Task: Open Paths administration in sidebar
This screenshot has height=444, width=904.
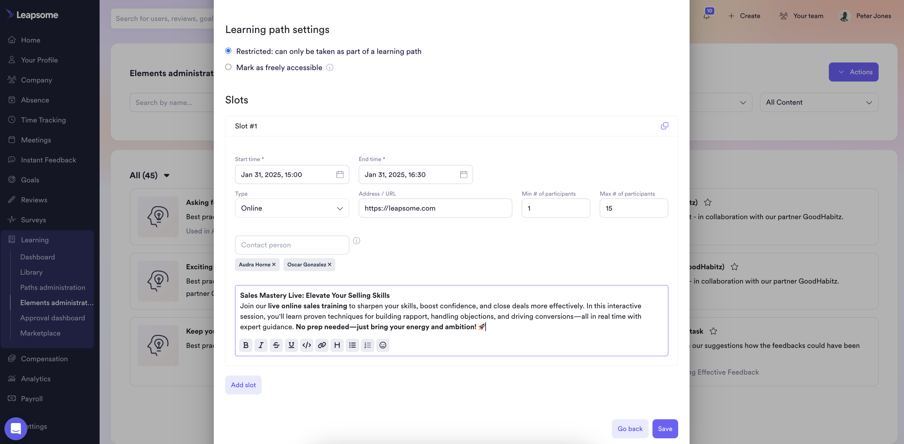Action: pyautogui.click(x=53, y=287)
